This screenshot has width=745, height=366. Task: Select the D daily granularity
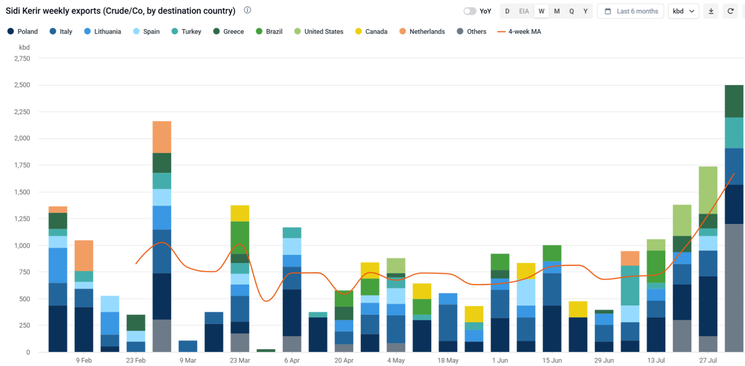pyautogui.click(x=508, y=11)
